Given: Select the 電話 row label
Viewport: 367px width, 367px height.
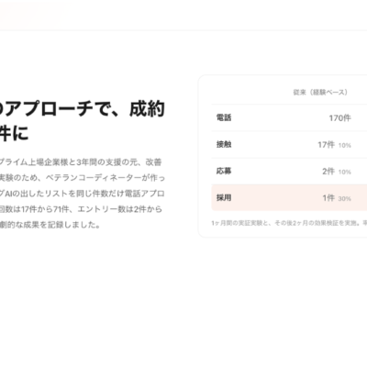Looking at the screenshot, I should click(x=224, y=117).
